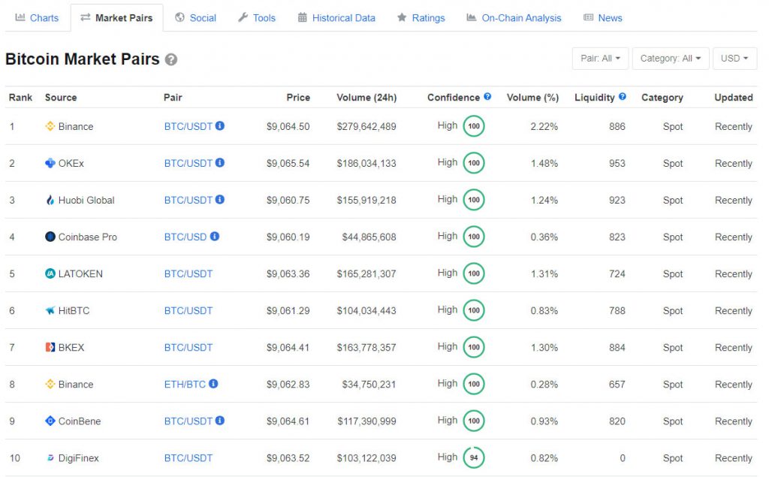Click the Binance exchange logo in row 1

click(49, 126)
